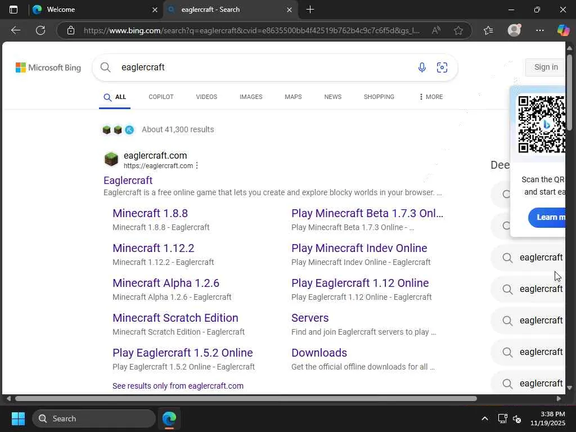Screen dimensions: 576x432
Task: Open the network status tray icon
Action: click(502, 418)
